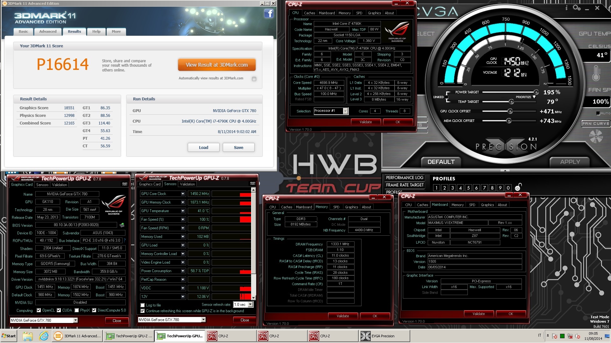The height and width of the screenshot is (343, 611).
Task: Expand the Precision bottom panel arrow
Action: pos(505,171)
